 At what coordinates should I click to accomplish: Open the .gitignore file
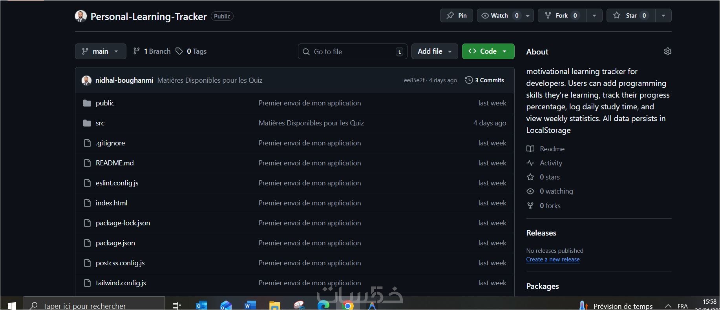coord(110,143)
